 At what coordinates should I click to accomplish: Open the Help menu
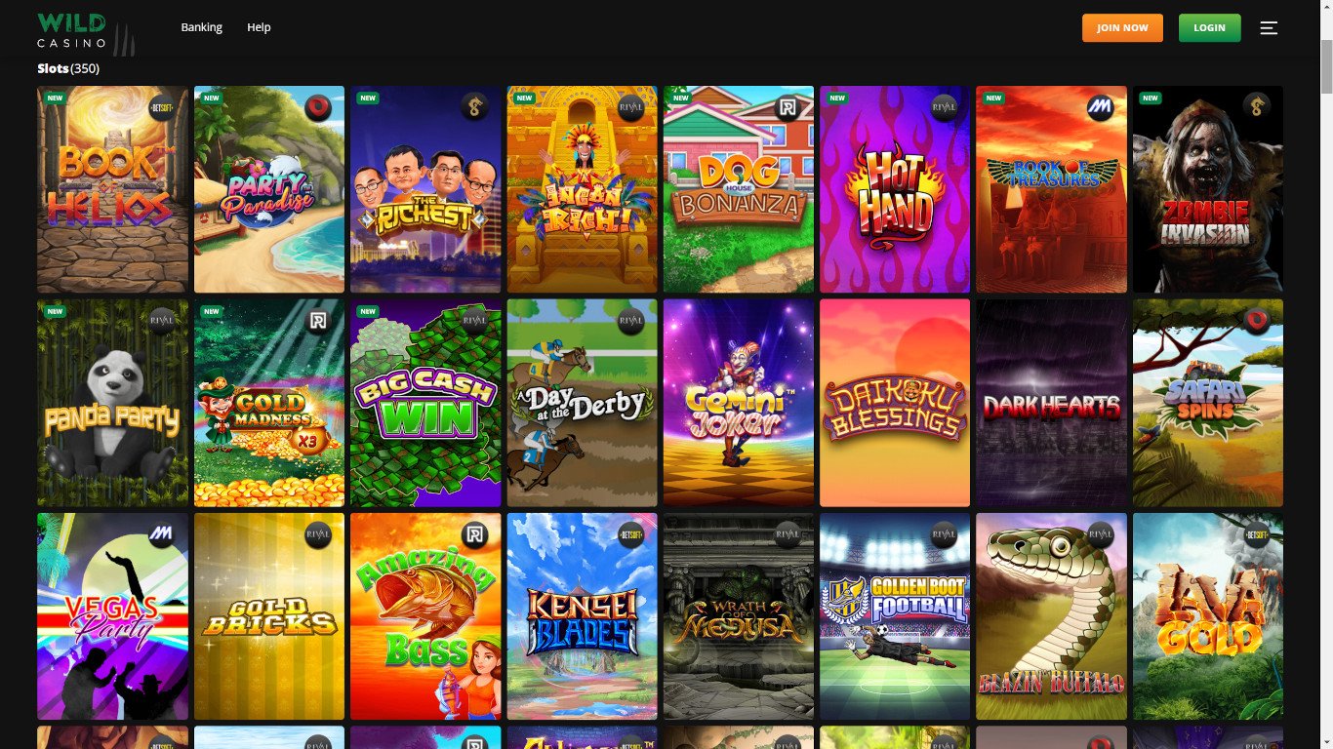pyautogui.click(x=259, y=27)
